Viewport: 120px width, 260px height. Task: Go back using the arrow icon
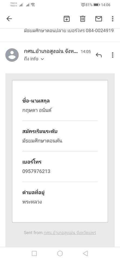(9, 19)
